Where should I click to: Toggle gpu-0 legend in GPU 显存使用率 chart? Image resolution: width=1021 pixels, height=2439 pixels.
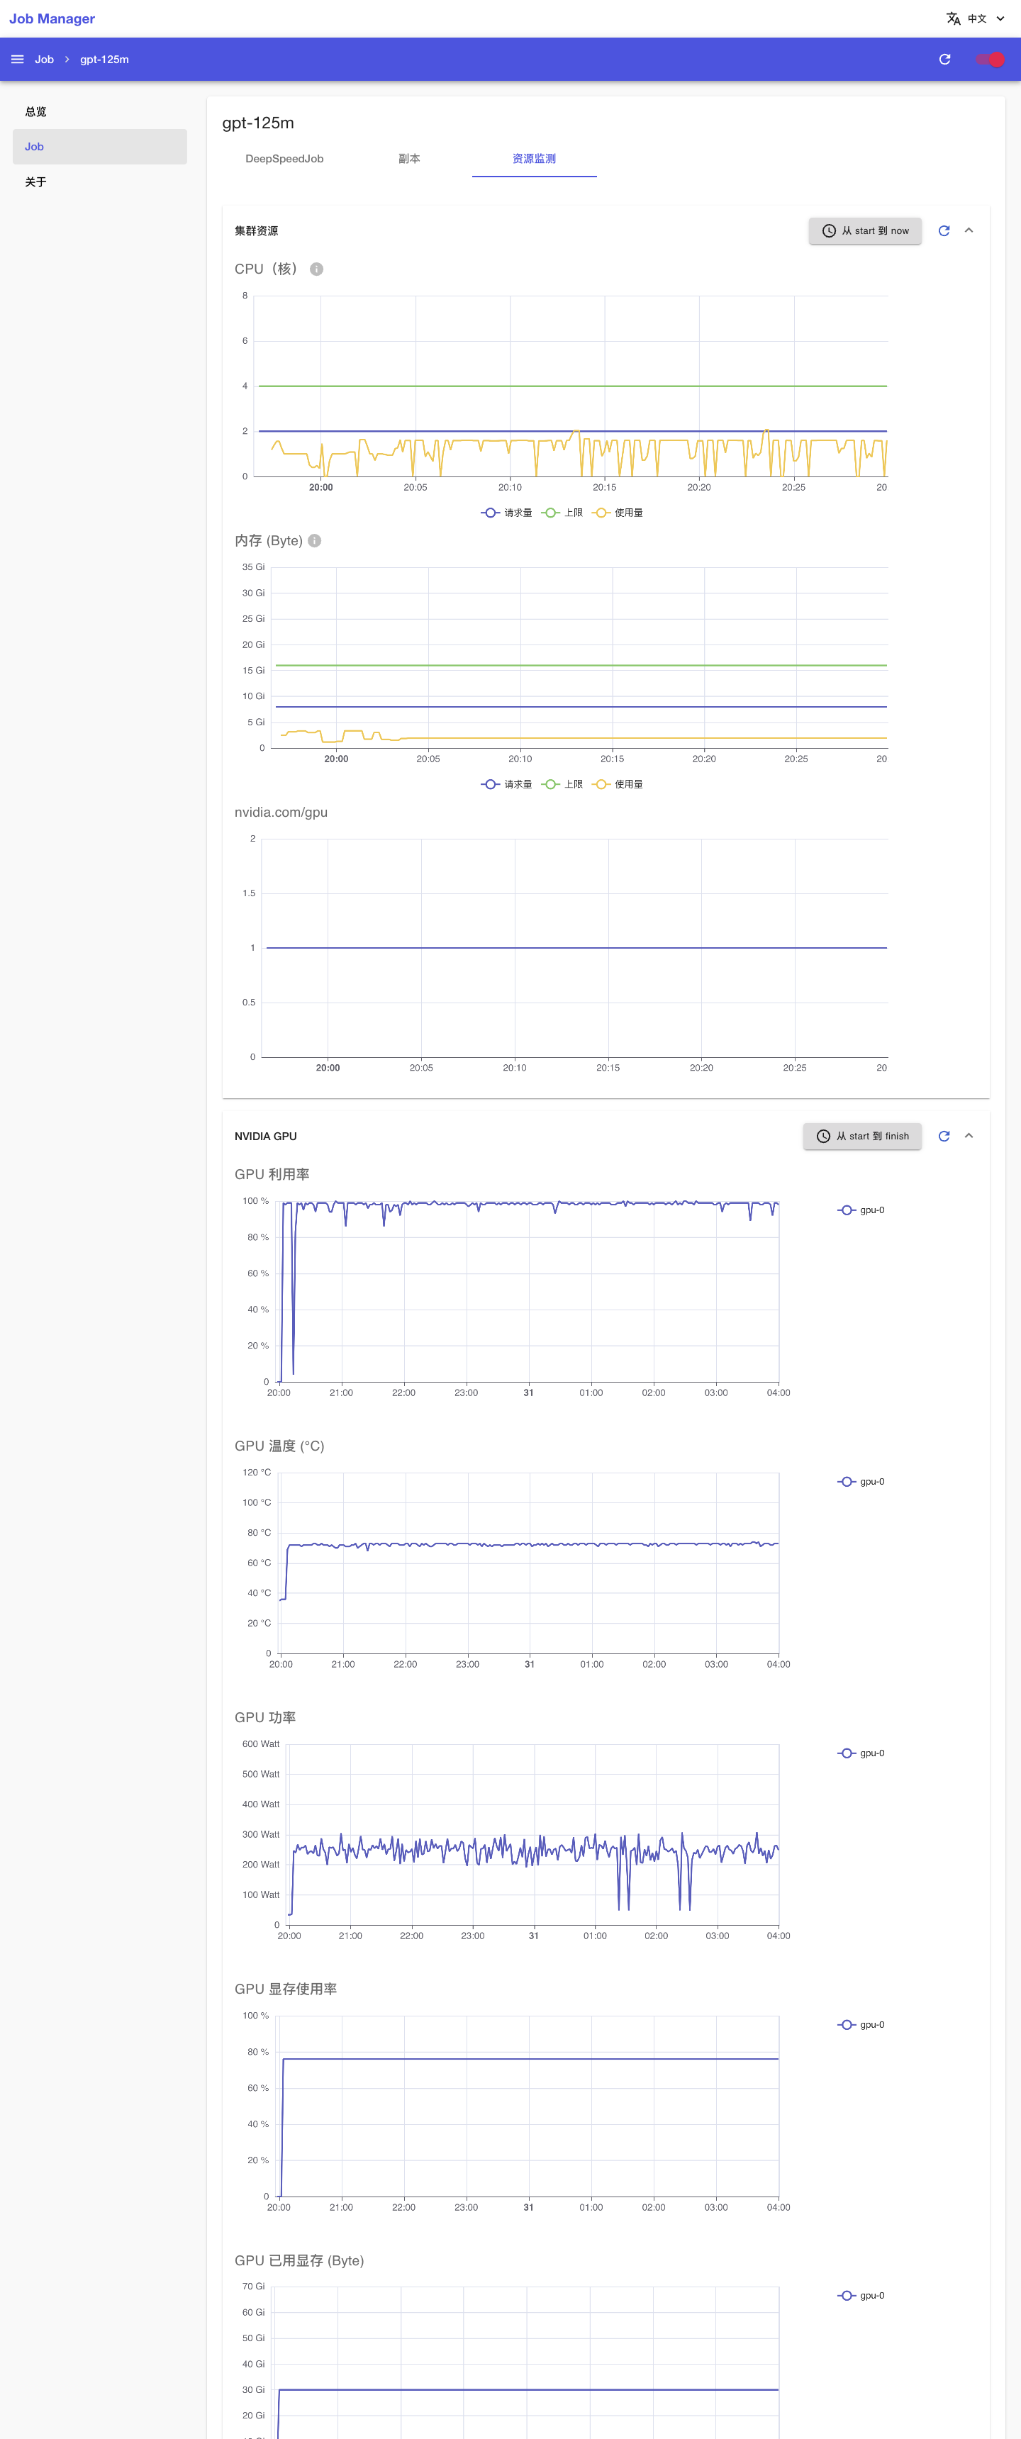(861, 2024)
